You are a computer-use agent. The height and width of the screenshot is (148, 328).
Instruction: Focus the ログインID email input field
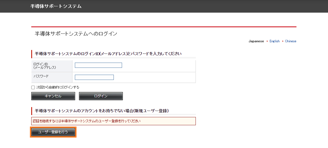click(x=98, y=65)
